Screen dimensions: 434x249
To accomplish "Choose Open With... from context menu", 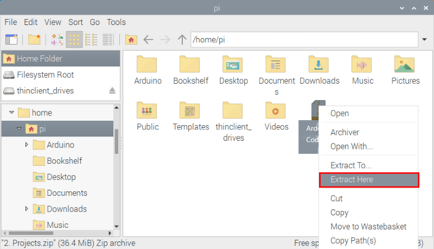I will 369,146.
